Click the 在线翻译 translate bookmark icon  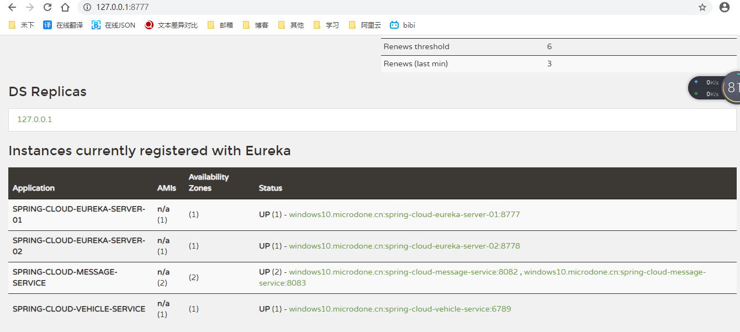pos(47,24)
